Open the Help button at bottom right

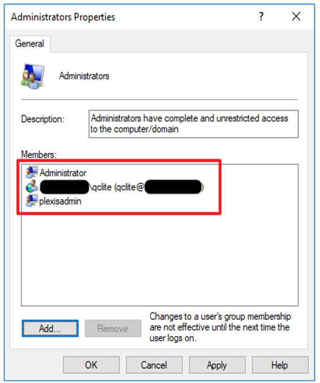[x=280, y=365]
